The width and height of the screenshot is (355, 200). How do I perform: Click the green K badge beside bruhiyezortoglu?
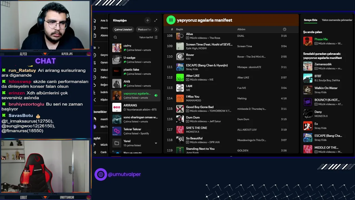point(4,104)
